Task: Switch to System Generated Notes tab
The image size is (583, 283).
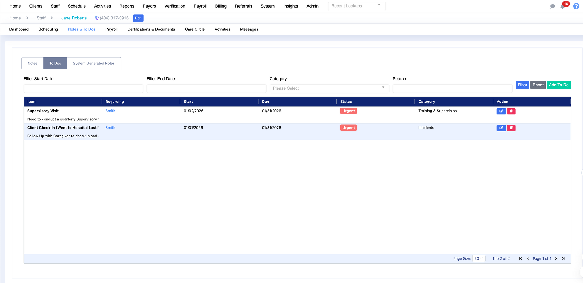Action: click(x=94, y=63)
